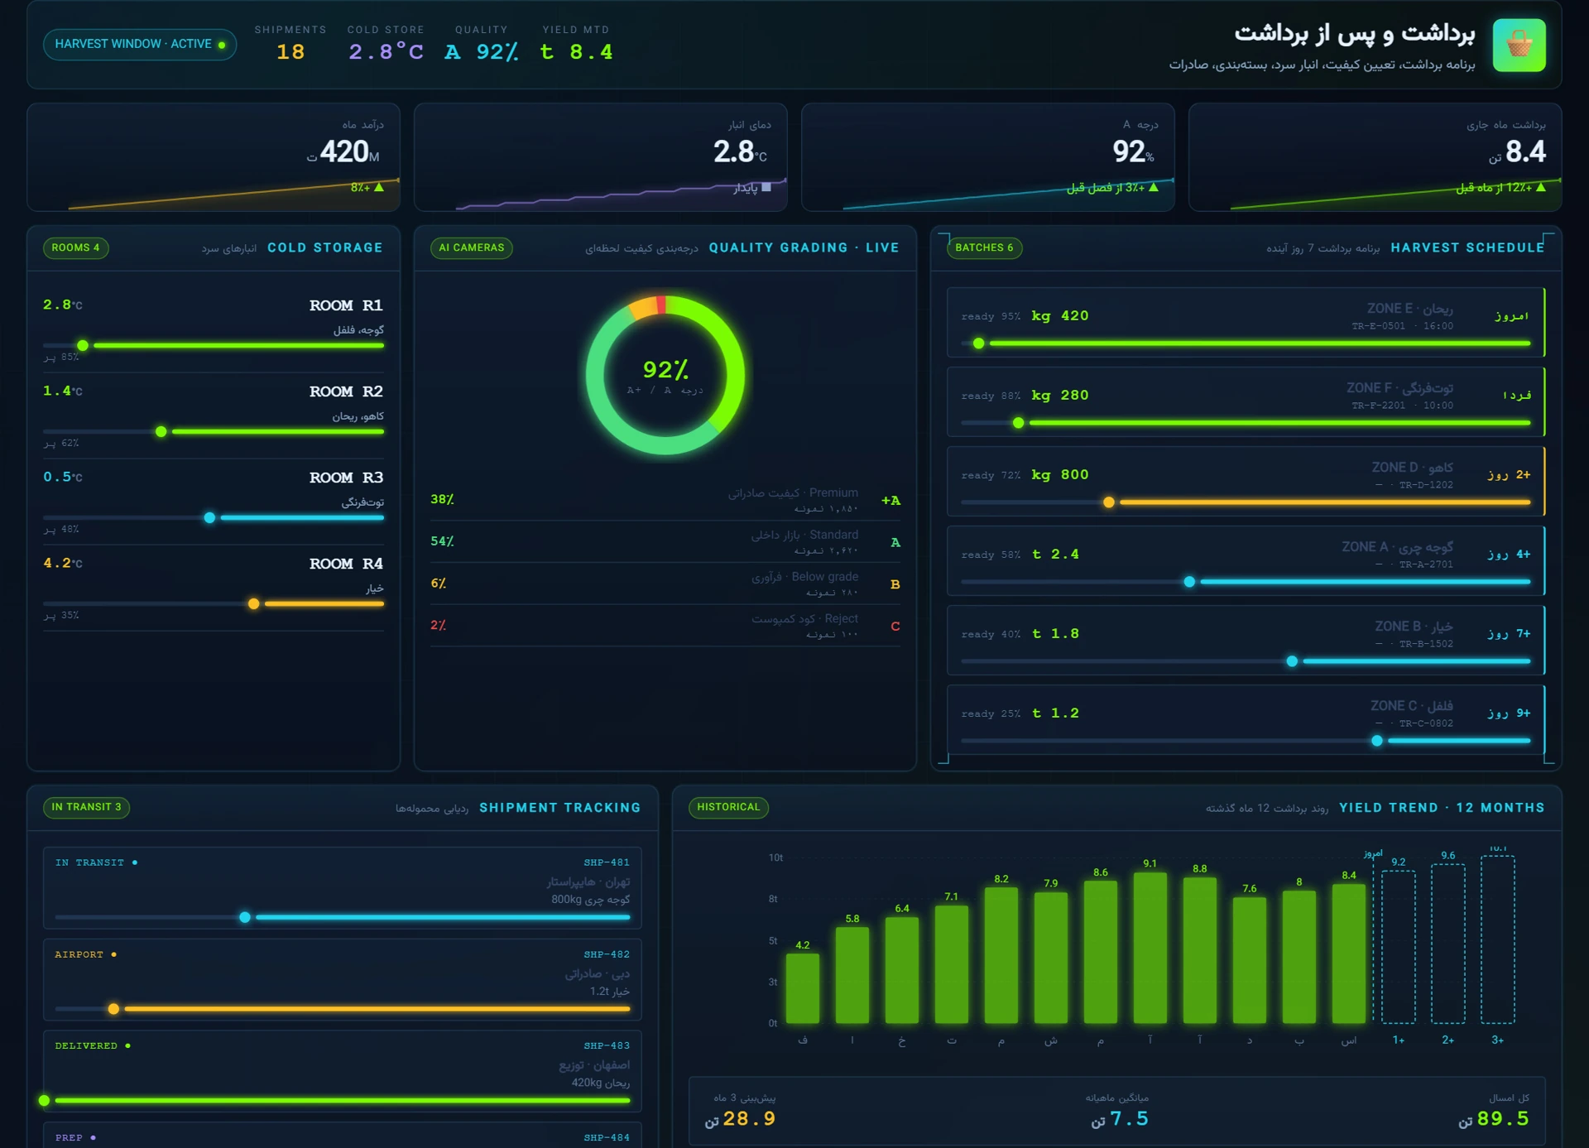Open the IN TRANSIT 3 badge
Screen dimensions: 1589x1148
tap(86, 807)
